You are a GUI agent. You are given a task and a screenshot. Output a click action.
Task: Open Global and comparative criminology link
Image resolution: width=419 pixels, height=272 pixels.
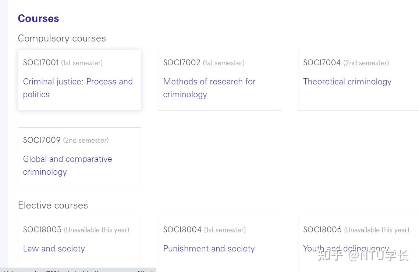[67, 159]
